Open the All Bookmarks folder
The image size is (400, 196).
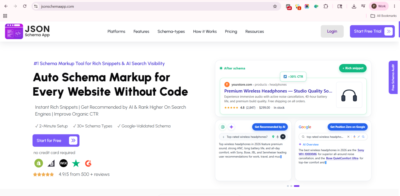pos(384,16)
